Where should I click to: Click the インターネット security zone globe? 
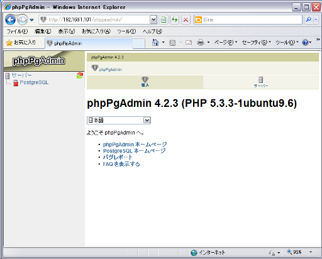click(194, 253)
